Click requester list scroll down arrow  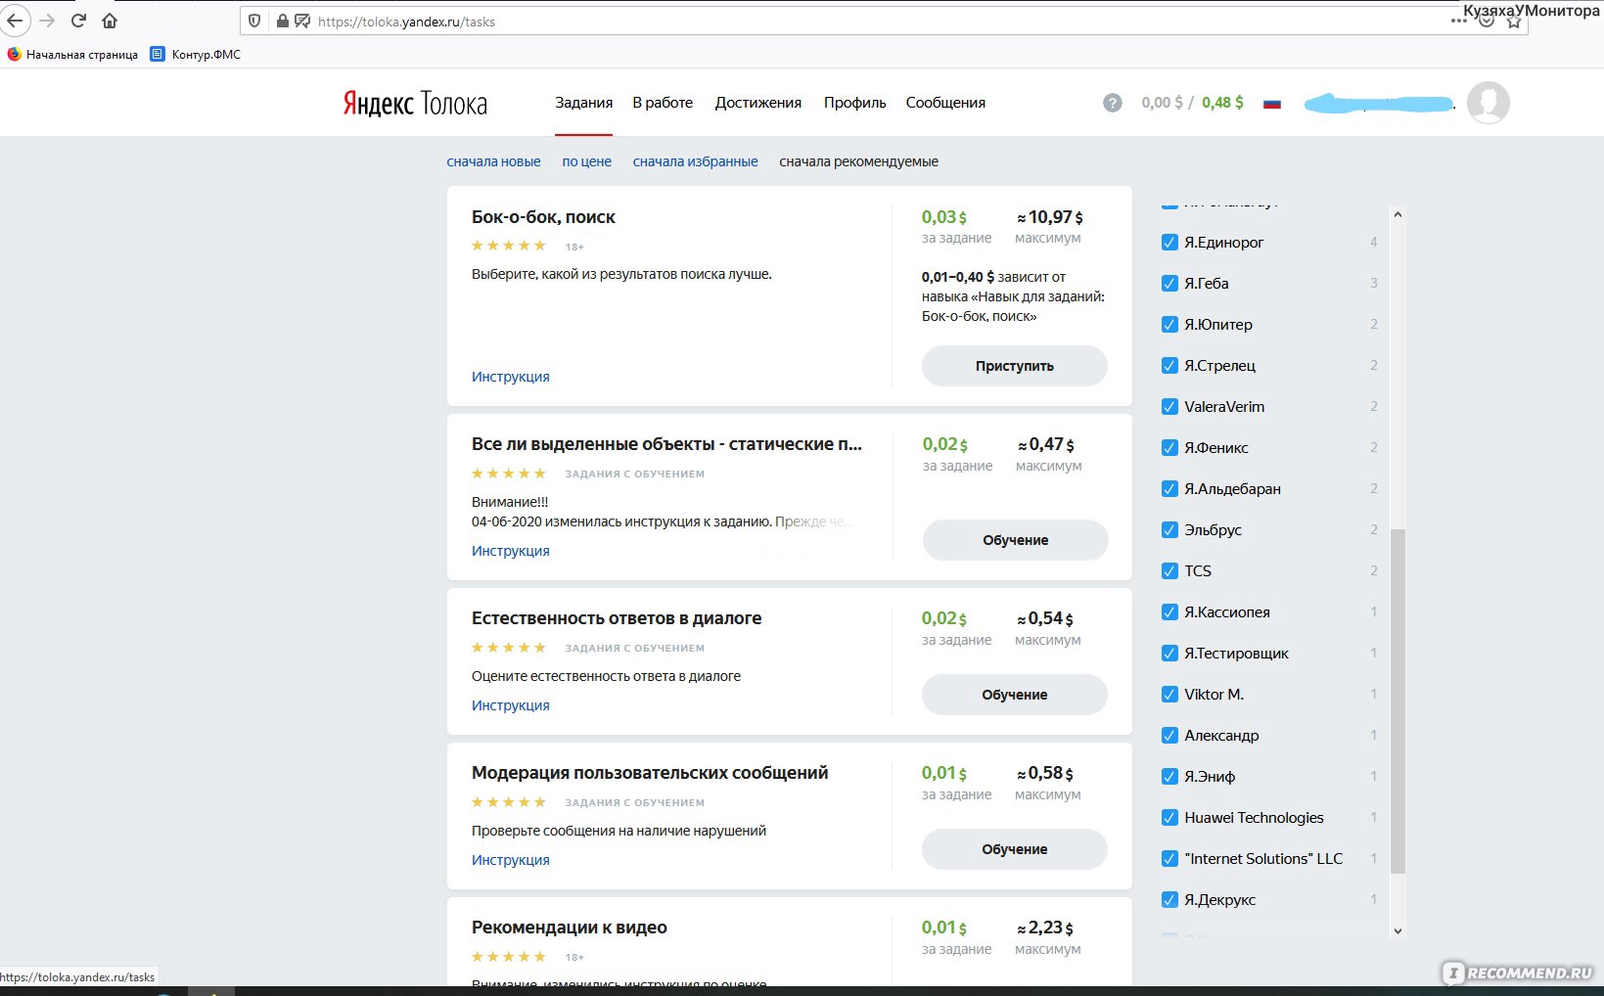pyautogui.click(x=1398, y=931)
